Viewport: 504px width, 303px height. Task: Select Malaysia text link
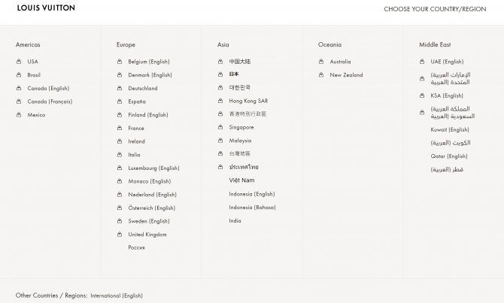tap(240, 141)
